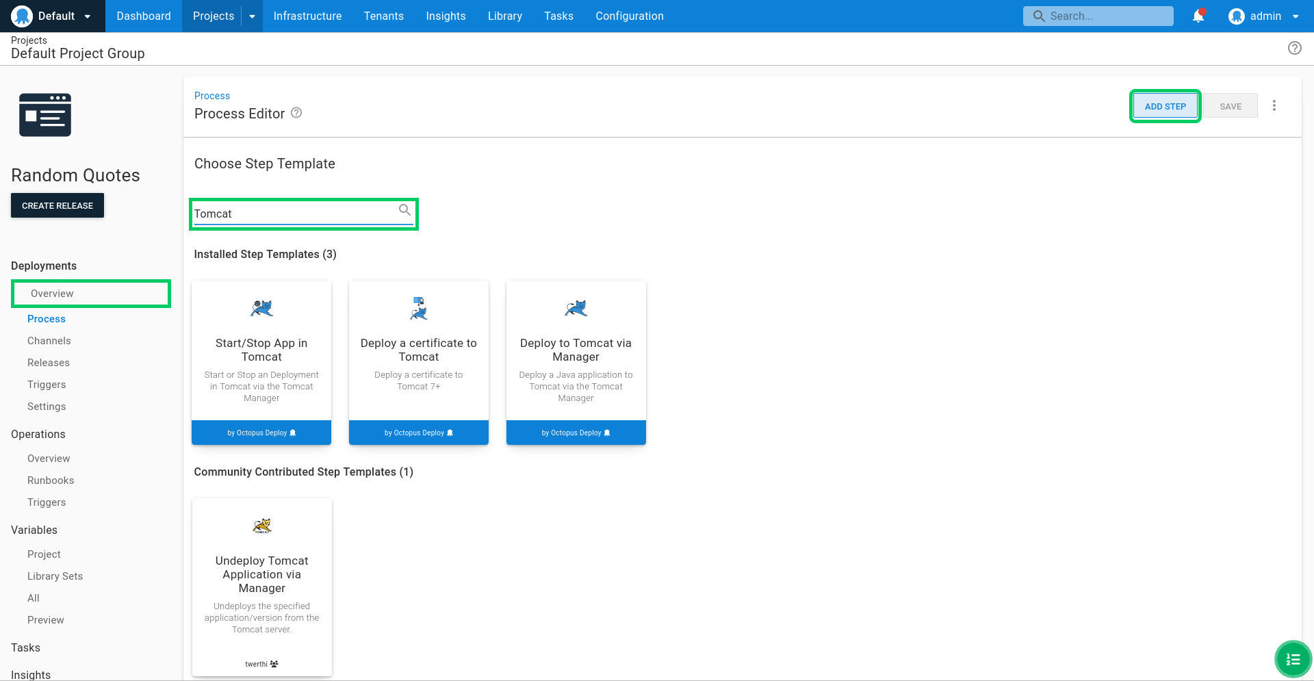Open Channels in the sidebar
The height and width of the screenshot is (681, 1314).
pyautogui.click(x=49, y=341)
